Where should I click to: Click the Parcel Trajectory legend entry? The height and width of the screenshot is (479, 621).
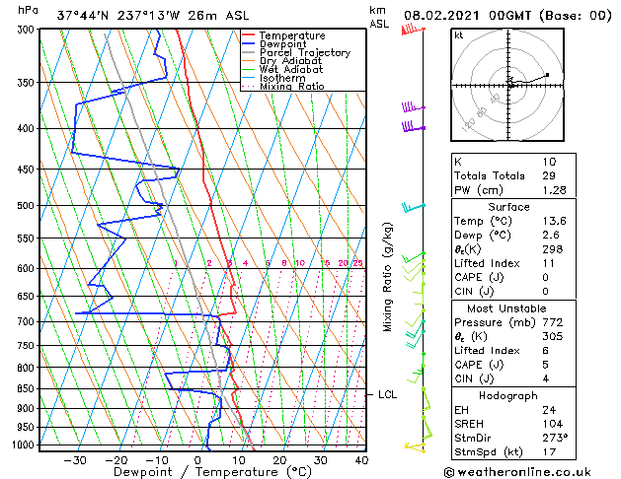pyautogui.click(x=305, y=52)
